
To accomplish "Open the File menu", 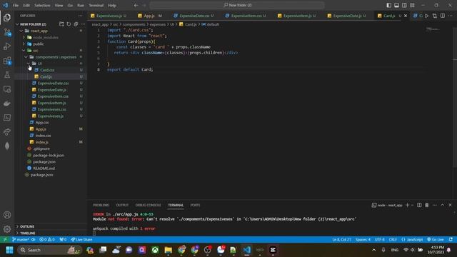I will pyautogui.click(x=16, y=5).
